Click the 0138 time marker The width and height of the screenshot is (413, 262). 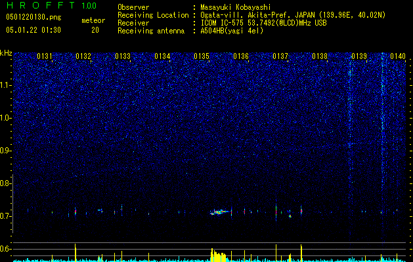320,56
